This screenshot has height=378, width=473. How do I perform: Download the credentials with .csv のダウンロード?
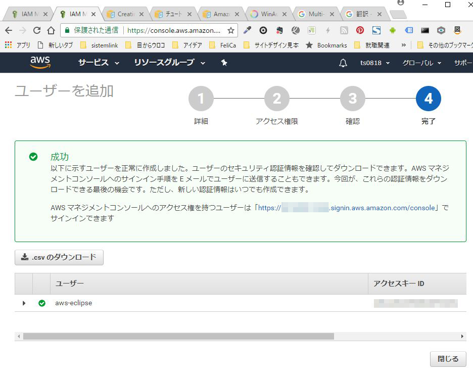[x=59, y=257]
